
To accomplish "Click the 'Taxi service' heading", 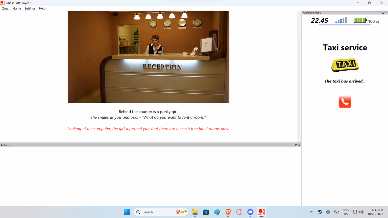I will [345, 47].
